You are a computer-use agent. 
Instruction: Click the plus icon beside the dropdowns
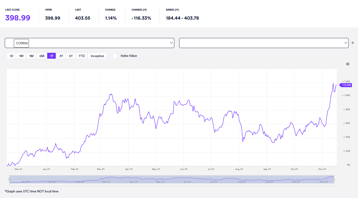(353, 43)
